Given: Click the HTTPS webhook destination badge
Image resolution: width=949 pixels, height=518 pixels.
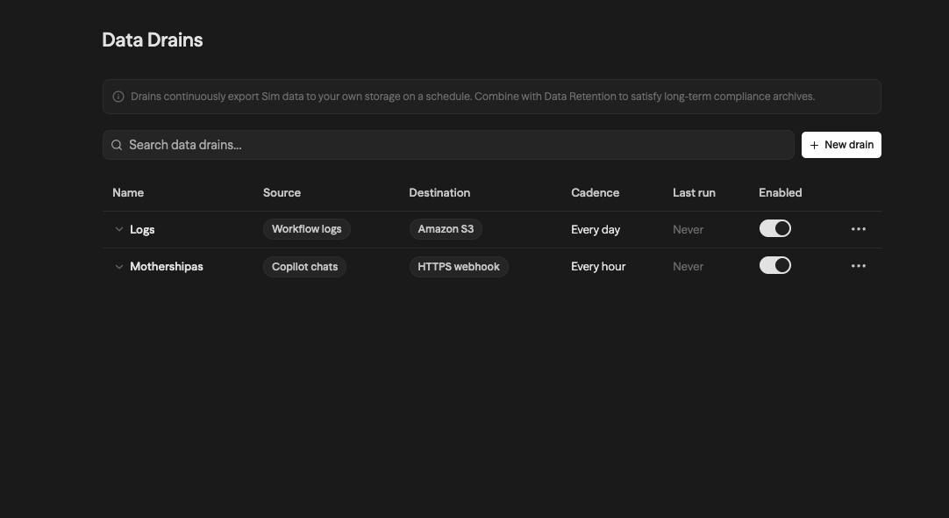Looking at the screenshot, I should (459, 267).
